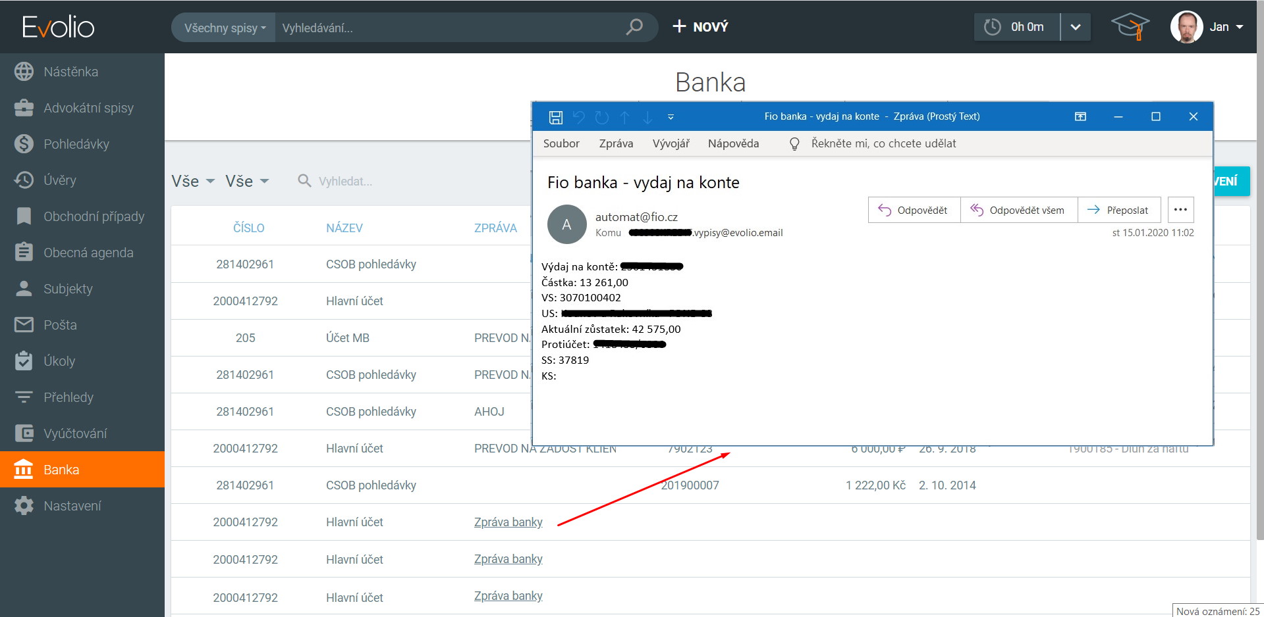Open Pohledávky in the sidebar
This screenshot has width=1264, height=617.
point(76,144)
